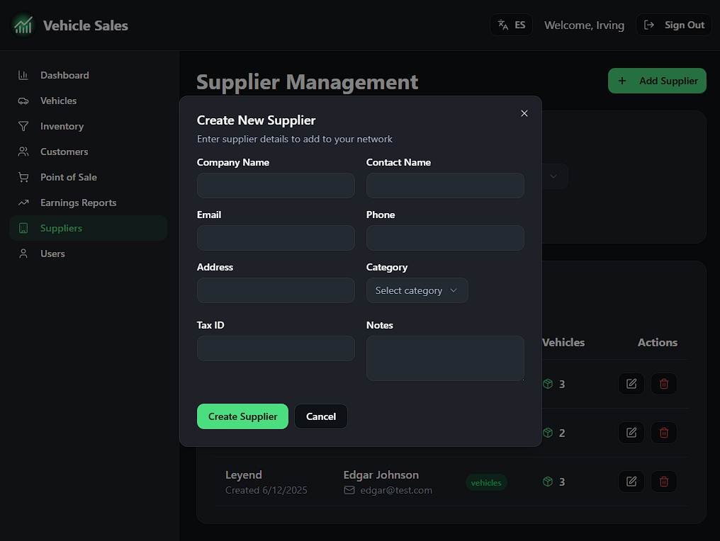Delete the supplier in the first row
The image size is (720, 541).
click(x=663, y=384)
